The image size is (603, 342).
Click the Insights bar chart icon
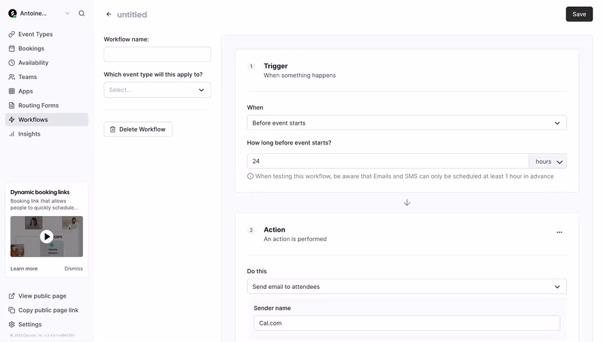(12, 134)
